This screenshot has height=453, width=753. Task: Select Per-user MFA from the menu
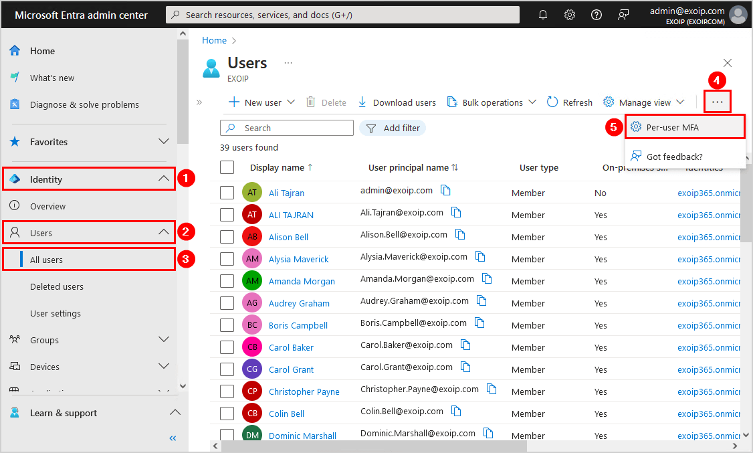[x=672, y=127]
